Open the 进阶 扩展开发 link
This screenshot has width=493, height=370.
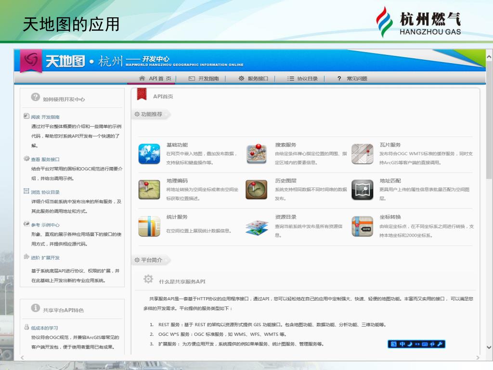tap(45, 258)
